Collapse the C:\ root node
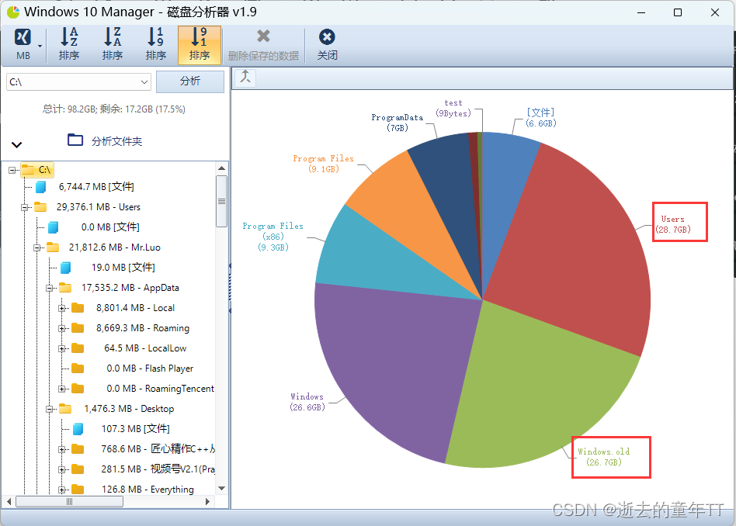Image resolution: width=736 pixels, height=526 pixels. (x=12, y=170)
